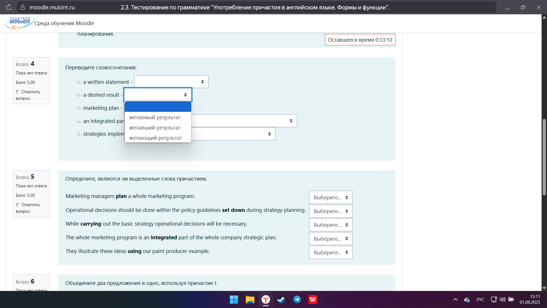Open dropdown for 'plan' sentence
Screen dimensions: 547x308
330,197
